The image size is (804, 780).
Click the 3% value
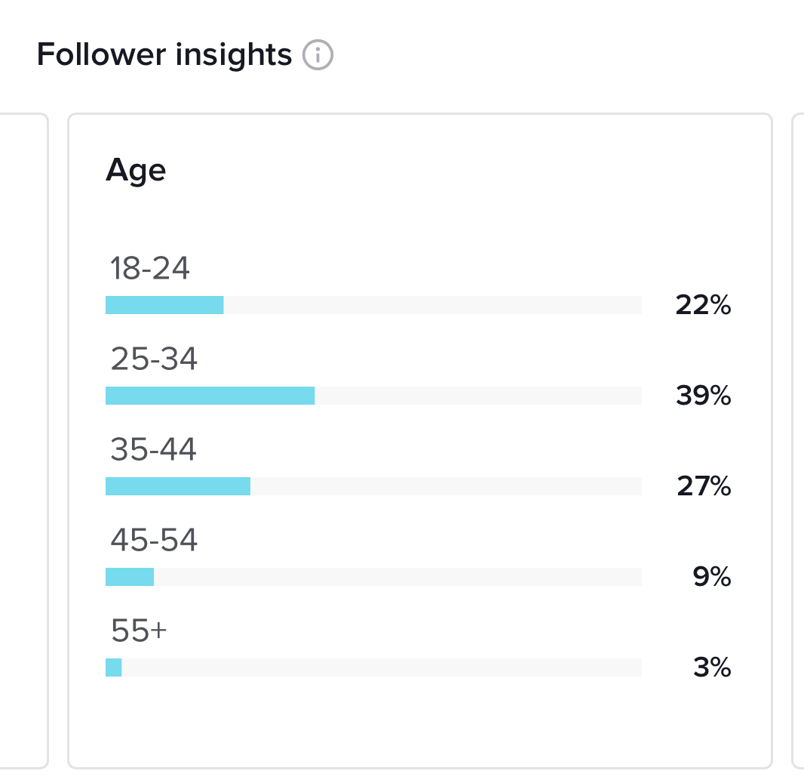click(x=712, y=668)
